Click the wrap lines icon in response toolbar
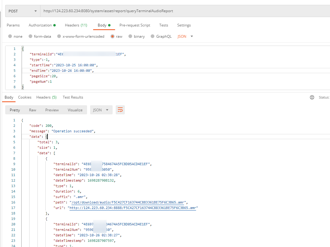The height and width of the screenshot is (247, 330). (120, 110)
